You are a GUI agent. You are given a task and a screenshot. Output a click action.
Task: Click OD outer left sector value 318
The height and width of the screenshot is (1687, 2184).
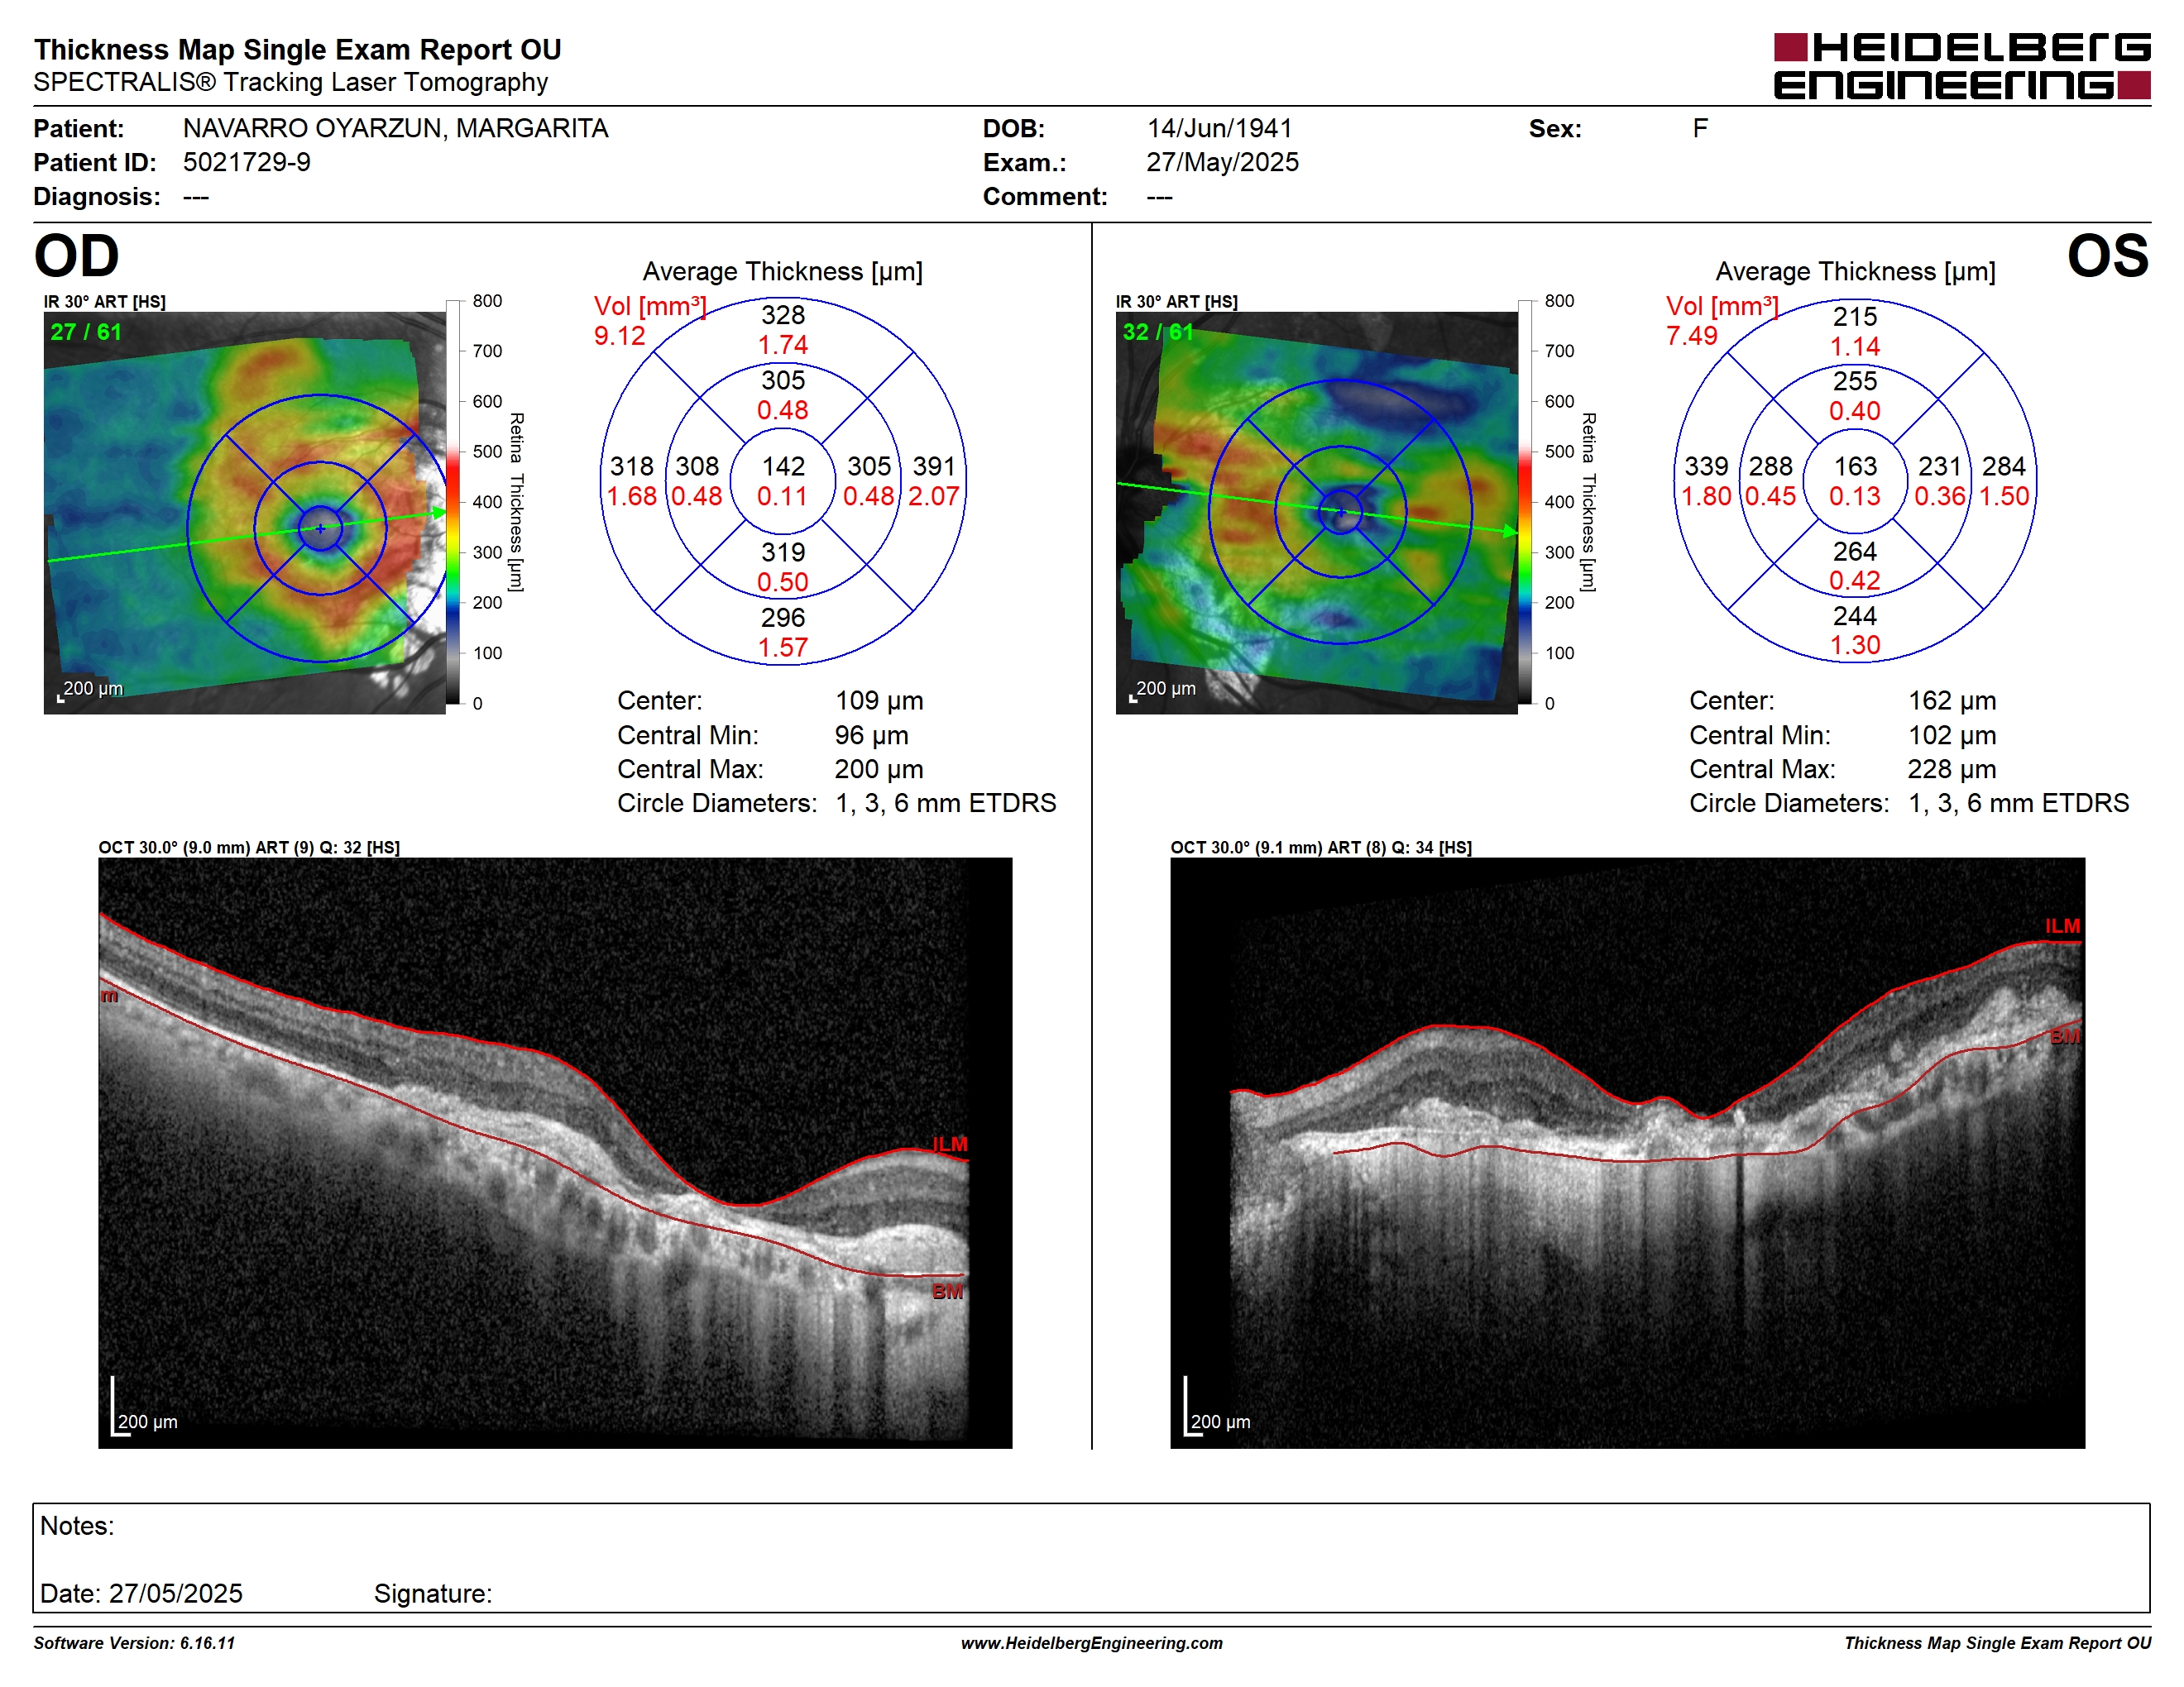[x=632, y=466]
